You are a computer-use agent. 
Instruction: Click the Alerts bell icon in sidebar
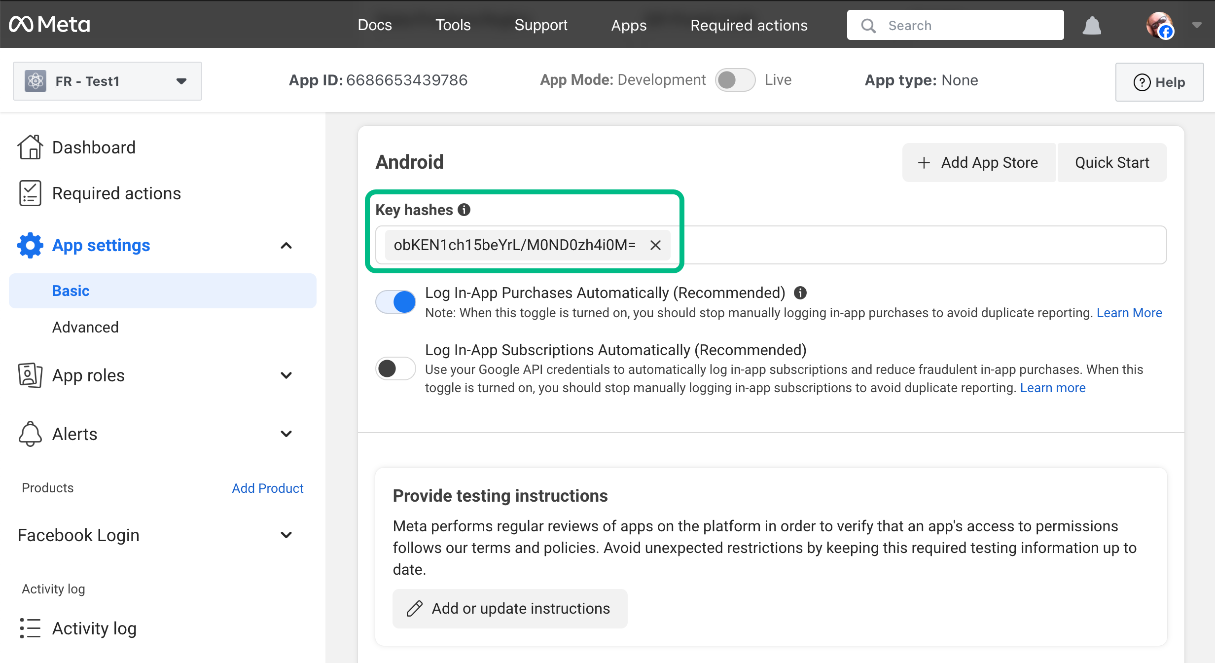click(x=30, y=434)
